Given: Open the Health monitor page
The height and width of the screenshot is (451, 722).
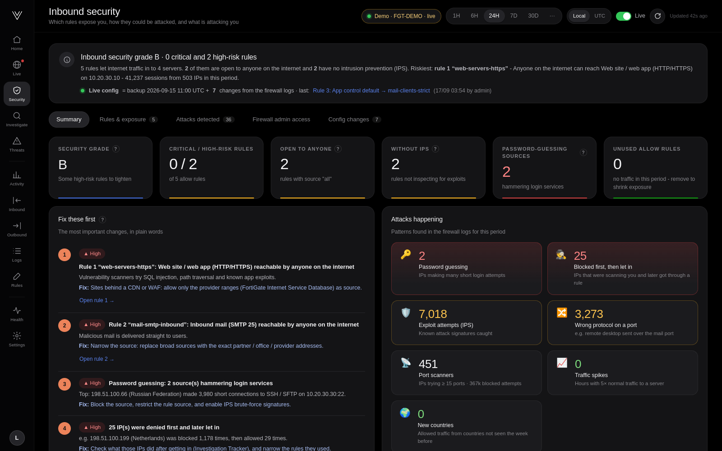Looking at the screenshot, I should pos(17,314).
